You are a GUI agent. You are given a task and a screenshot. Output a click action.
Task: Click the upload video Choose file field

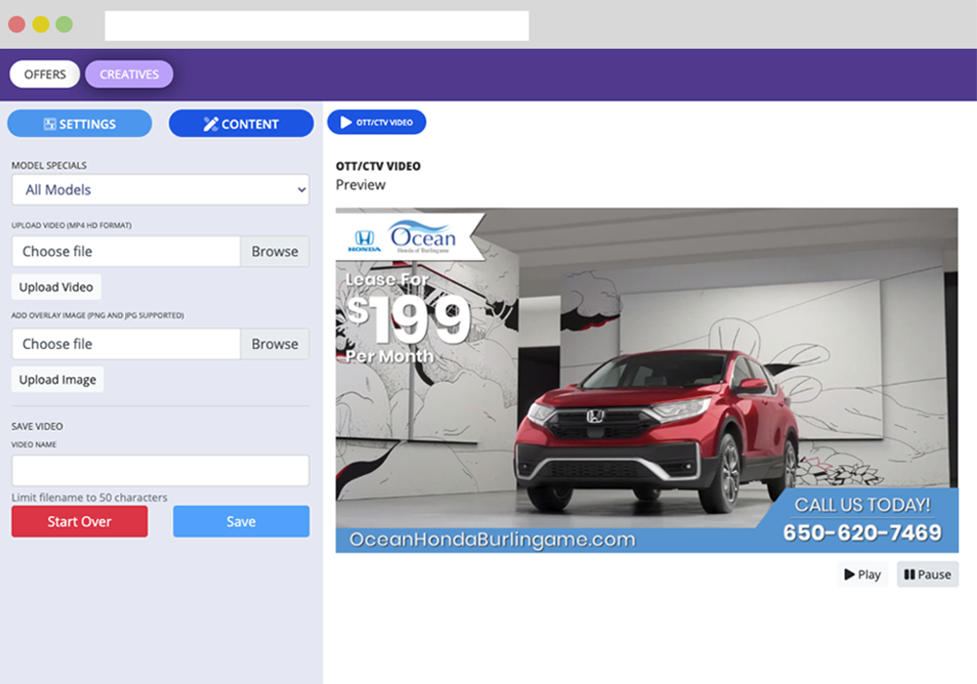(126, 251)
